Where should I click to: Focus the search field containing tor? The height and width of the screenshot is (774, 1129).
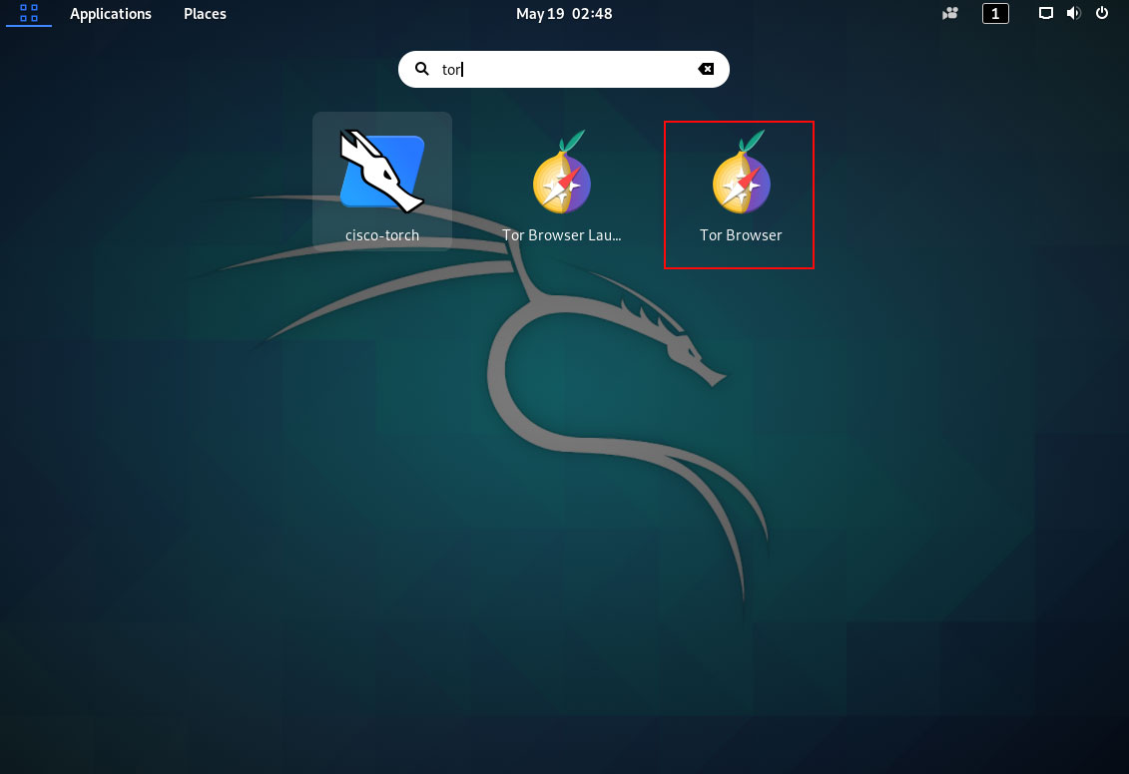(x=564, y=69)
